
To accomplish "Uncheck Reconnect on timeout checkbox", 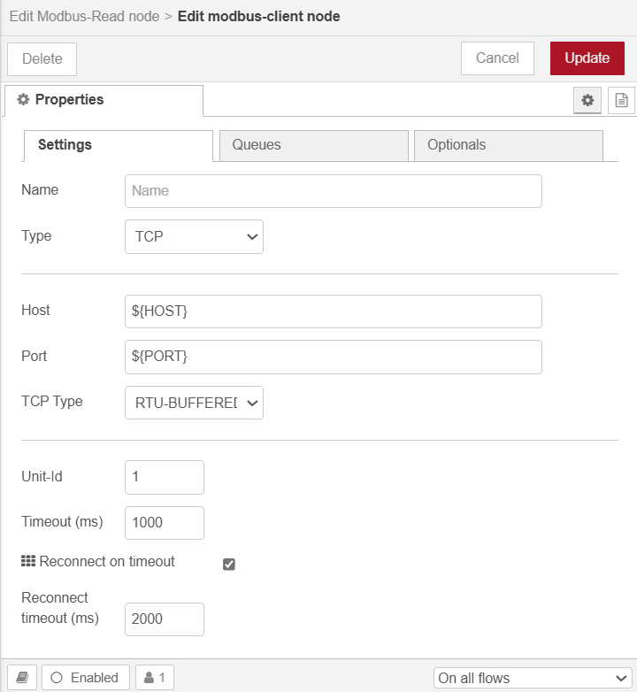I will pyautogui.click(x=229, y=564).
